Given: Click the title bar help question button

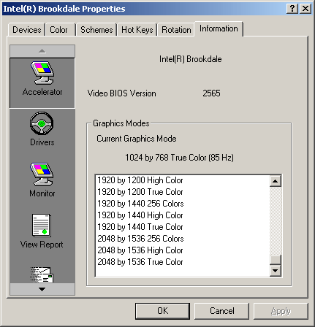Looking at the screenshot, I should (292, 9).
